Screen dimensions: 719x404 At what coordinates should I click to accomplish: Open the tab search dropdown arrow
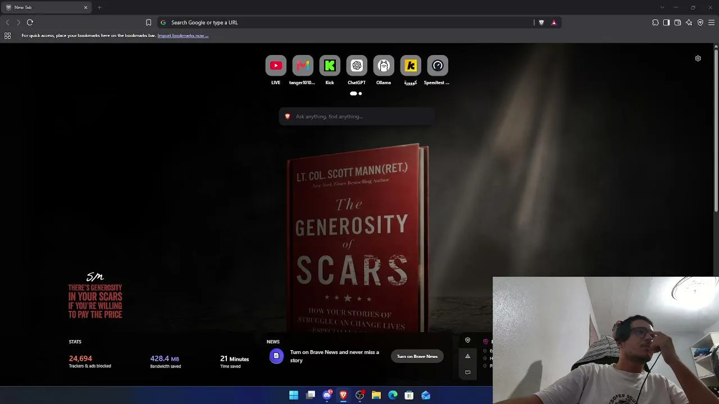pos(662,7)
